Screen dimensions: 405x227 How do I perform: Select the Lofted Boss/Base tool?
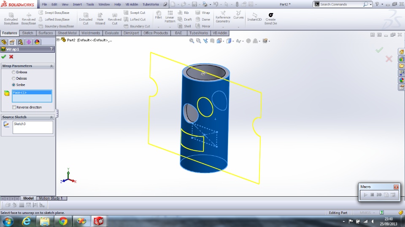pyautogui.click(x=54, y=19)
